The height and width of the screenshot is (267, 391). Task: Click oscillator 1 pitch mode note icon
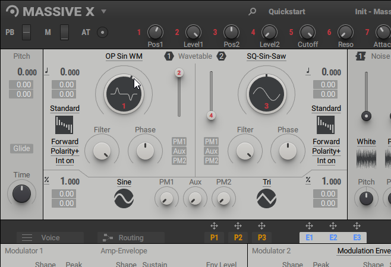tap(46, 71)
